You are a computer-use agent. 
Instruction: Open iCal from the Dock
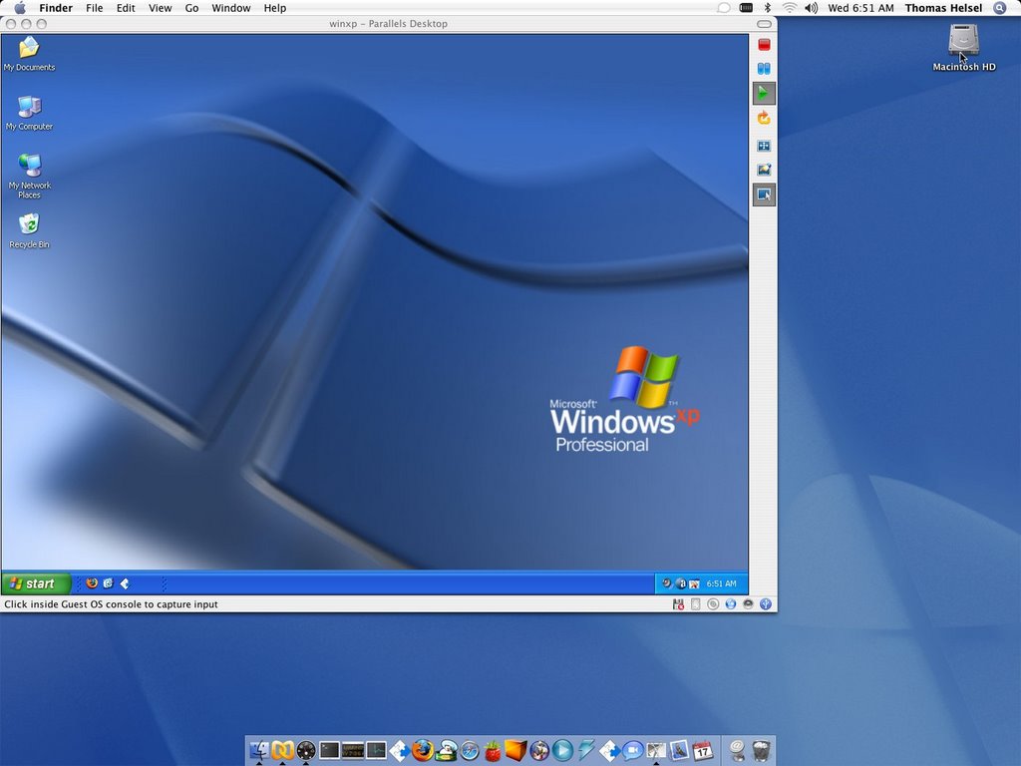pyautogui.click(x=702, y=750)
